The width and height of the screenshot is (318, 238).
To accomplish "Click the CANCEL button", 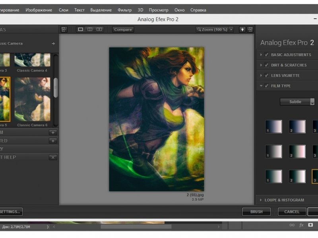I will [292, 212].
